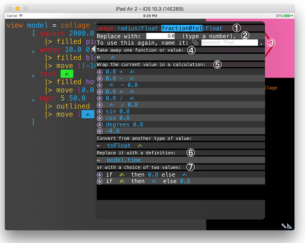Image resolution: width=305 pixels, height=243 pixels.
Task: Tap the left arrow icon beside toFloat
Action: click(99, 146)
